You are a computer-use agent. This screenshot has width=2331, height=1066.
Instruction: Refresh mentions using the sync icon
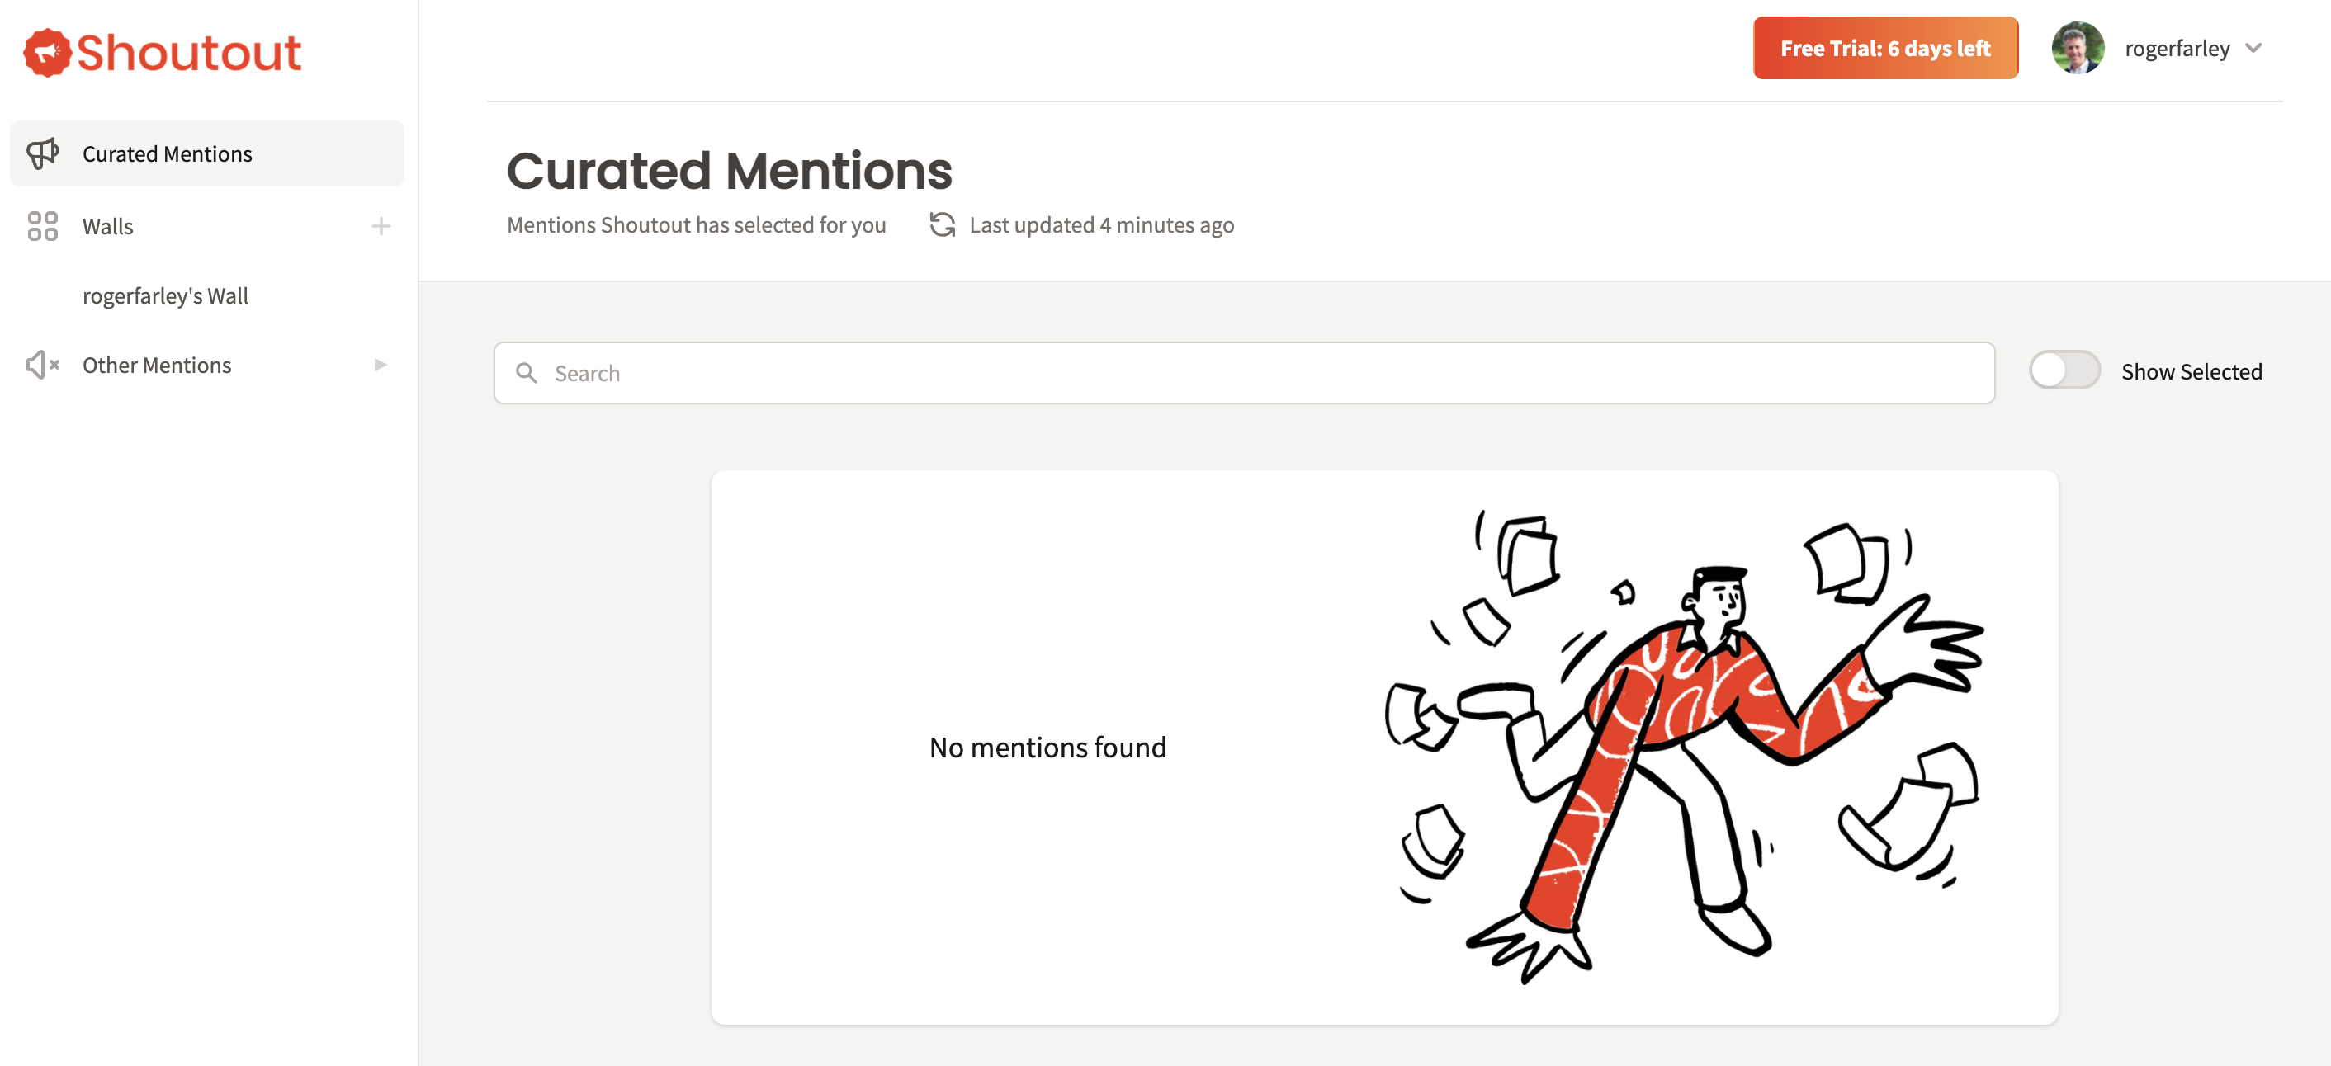(x=942, y=225)
